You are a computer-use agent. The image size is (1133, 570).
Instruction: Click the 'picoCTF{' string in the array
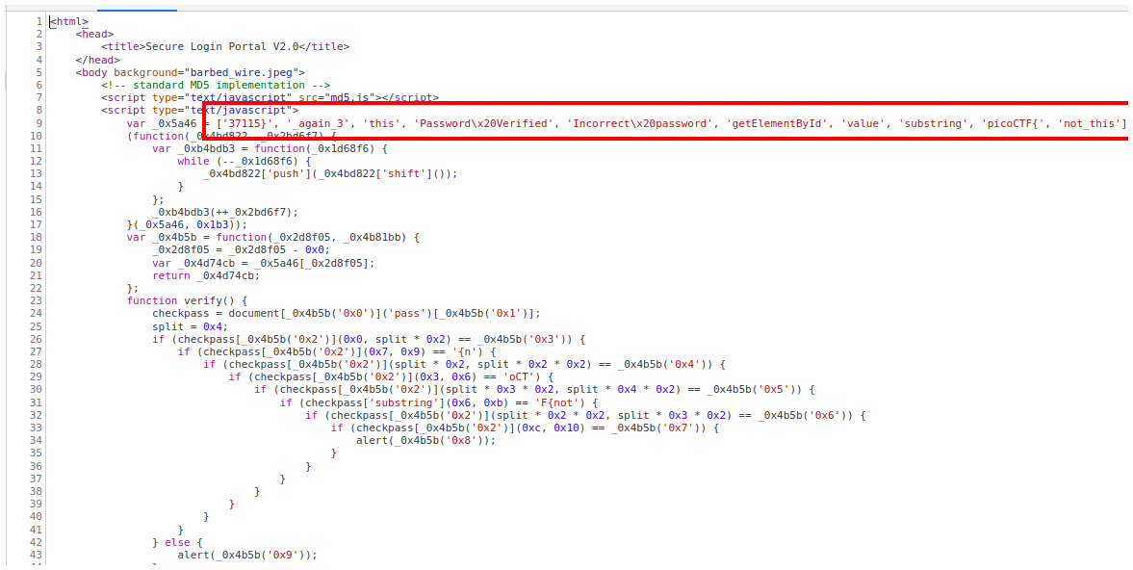[x=1015, y=123]
